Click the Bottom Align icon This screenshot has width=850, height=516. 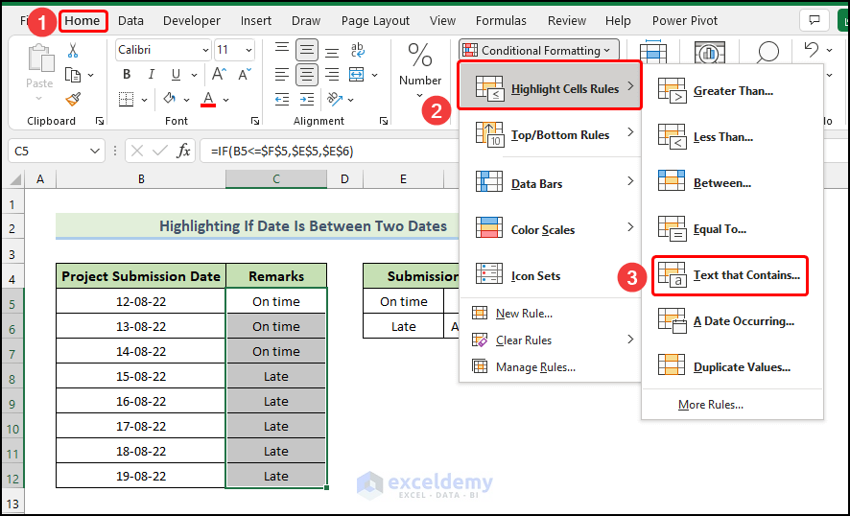(x=332, y=51)
